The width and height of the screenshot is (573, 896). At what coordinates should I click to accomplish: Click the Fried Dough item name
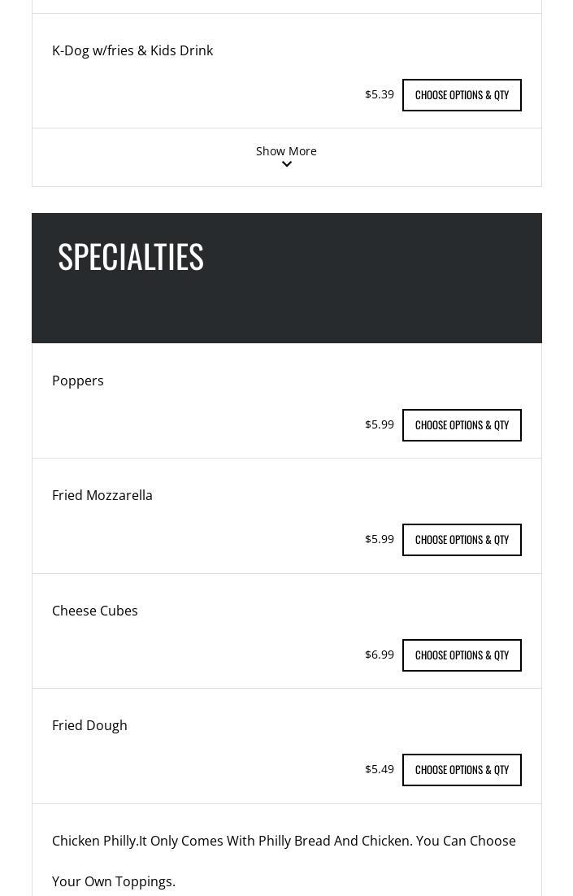coord(89,725)
